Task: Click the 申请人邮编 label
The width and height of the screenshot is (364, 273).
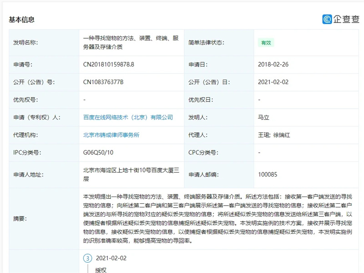Action: [x=203, y=174]
